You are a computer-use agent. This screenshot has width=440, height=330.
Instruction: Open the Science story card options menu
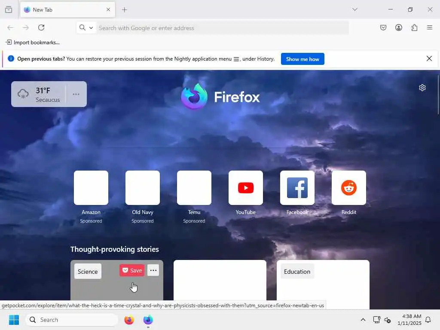coord(153,270)
